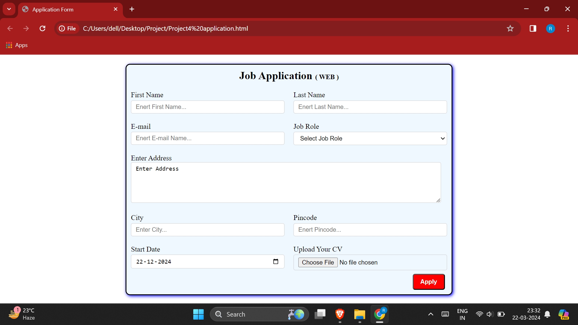
Task: Open the tab search chevron dropdown
Action: point(9,9)
